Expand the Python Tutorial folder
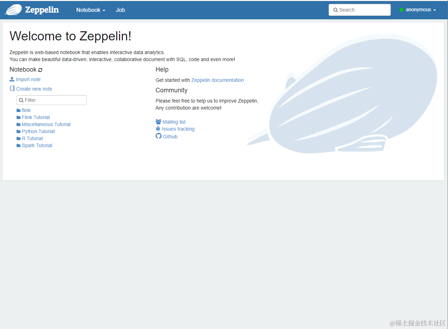 click(x=38, y=131)
